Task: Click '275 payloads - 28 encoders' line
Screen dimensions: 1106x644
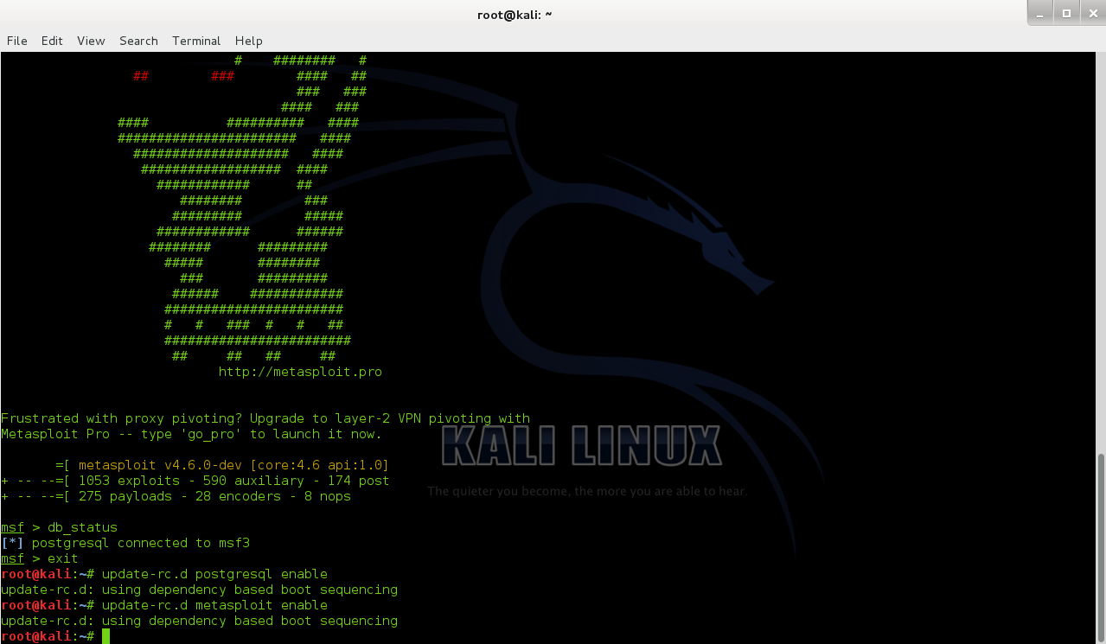Action: 176,496
